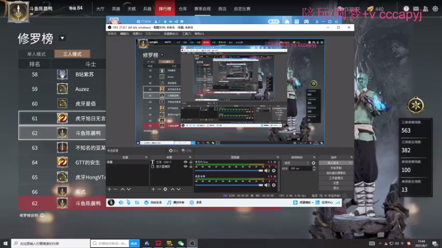This screenshot has width=442, height=248.
Task: Click the microphone icon in YY bottom bar
Action: 129,202
